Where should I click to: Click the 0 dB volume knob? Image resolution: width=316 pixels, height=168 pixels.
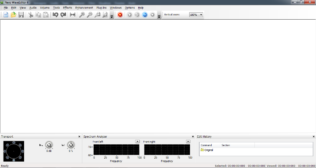click(x=49, y=145)
